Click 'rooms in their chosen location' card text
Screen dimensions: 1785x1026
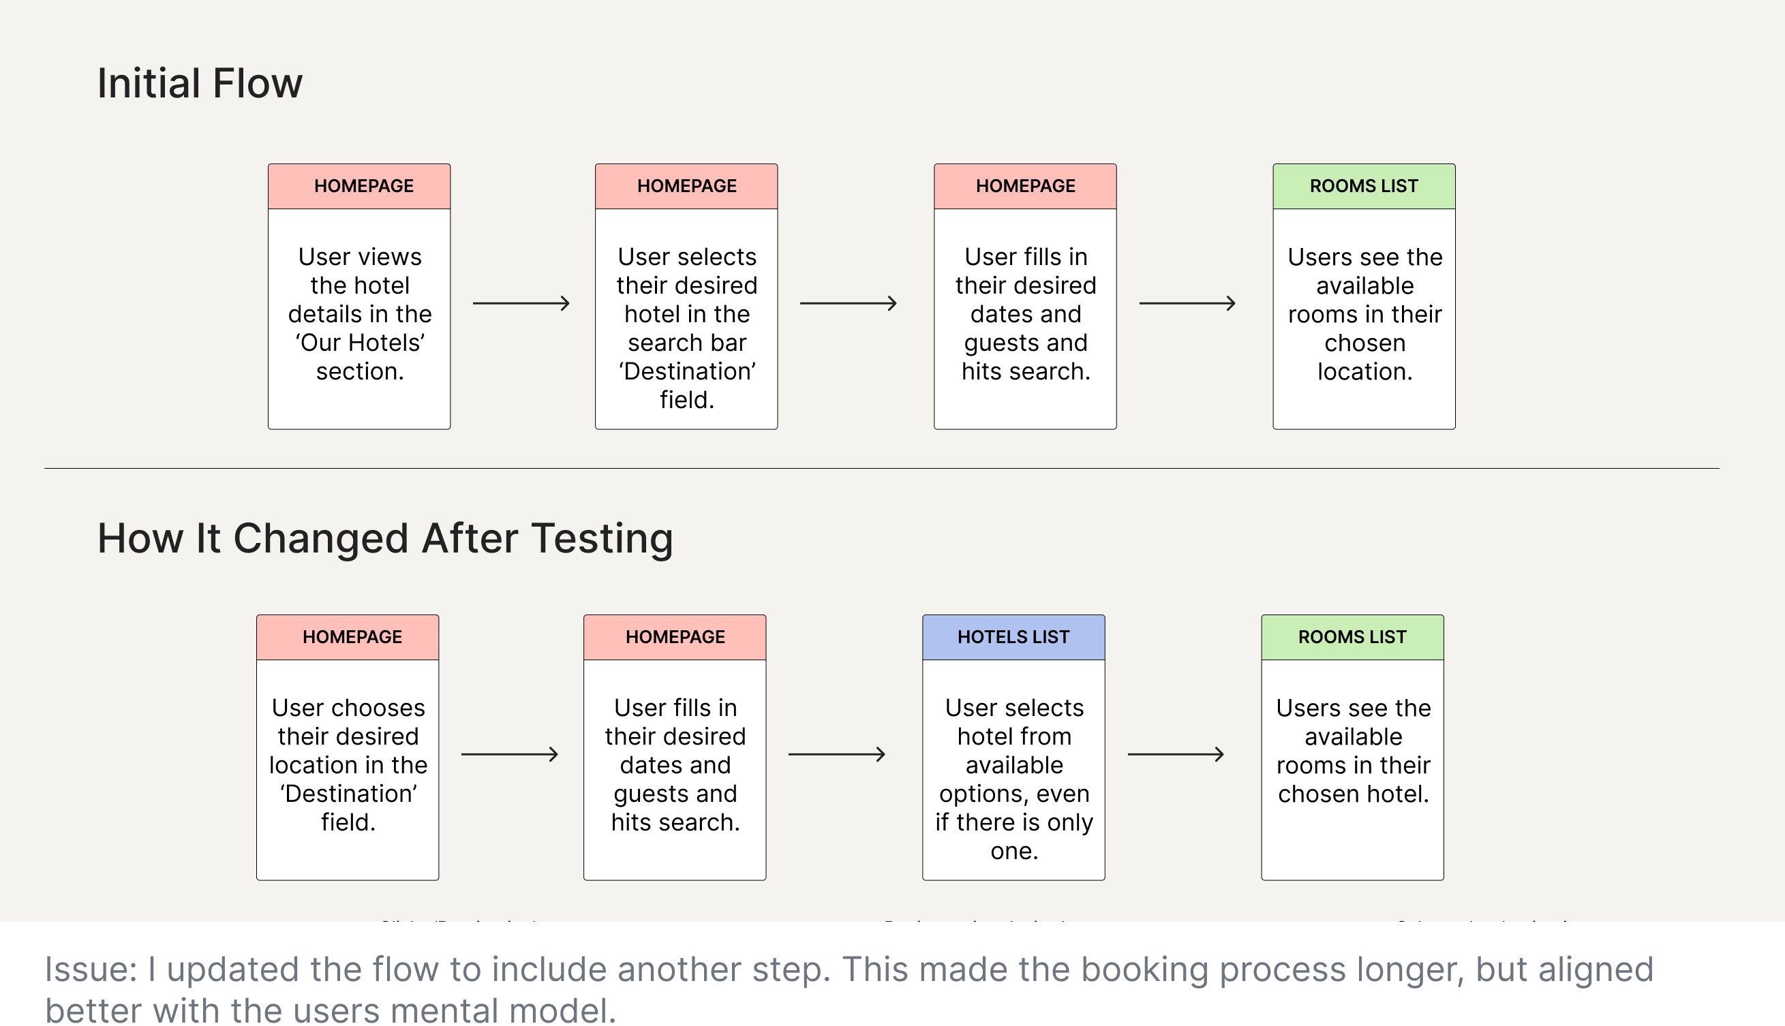(1365, 314)
